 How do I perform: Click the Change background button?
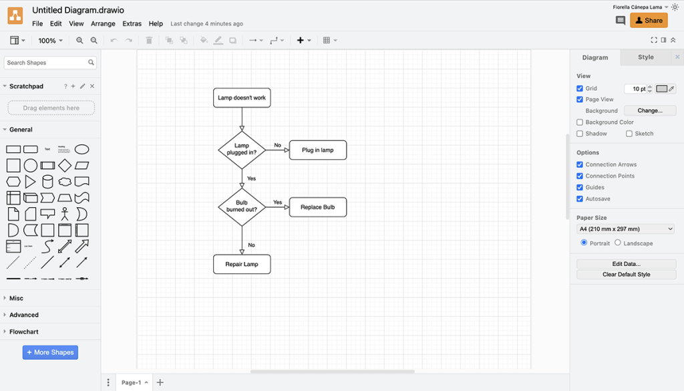(649, 110)
